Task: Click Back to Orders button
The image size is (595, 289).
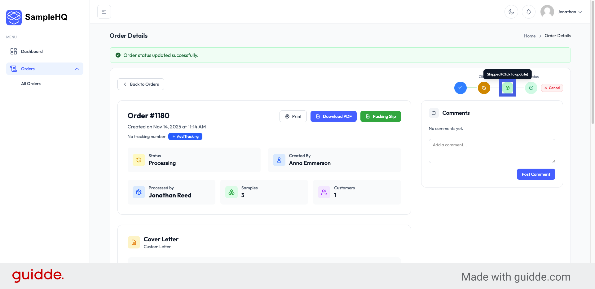Action: tap(141, 84)
